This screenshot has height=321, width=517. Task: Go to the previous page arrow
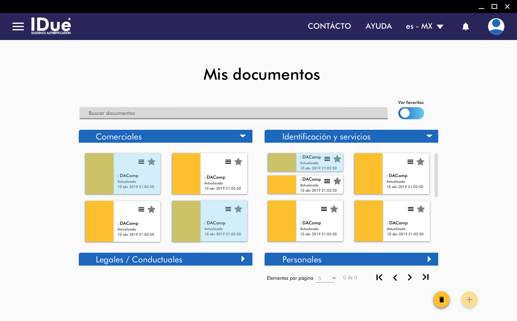(x=395, y=277)
